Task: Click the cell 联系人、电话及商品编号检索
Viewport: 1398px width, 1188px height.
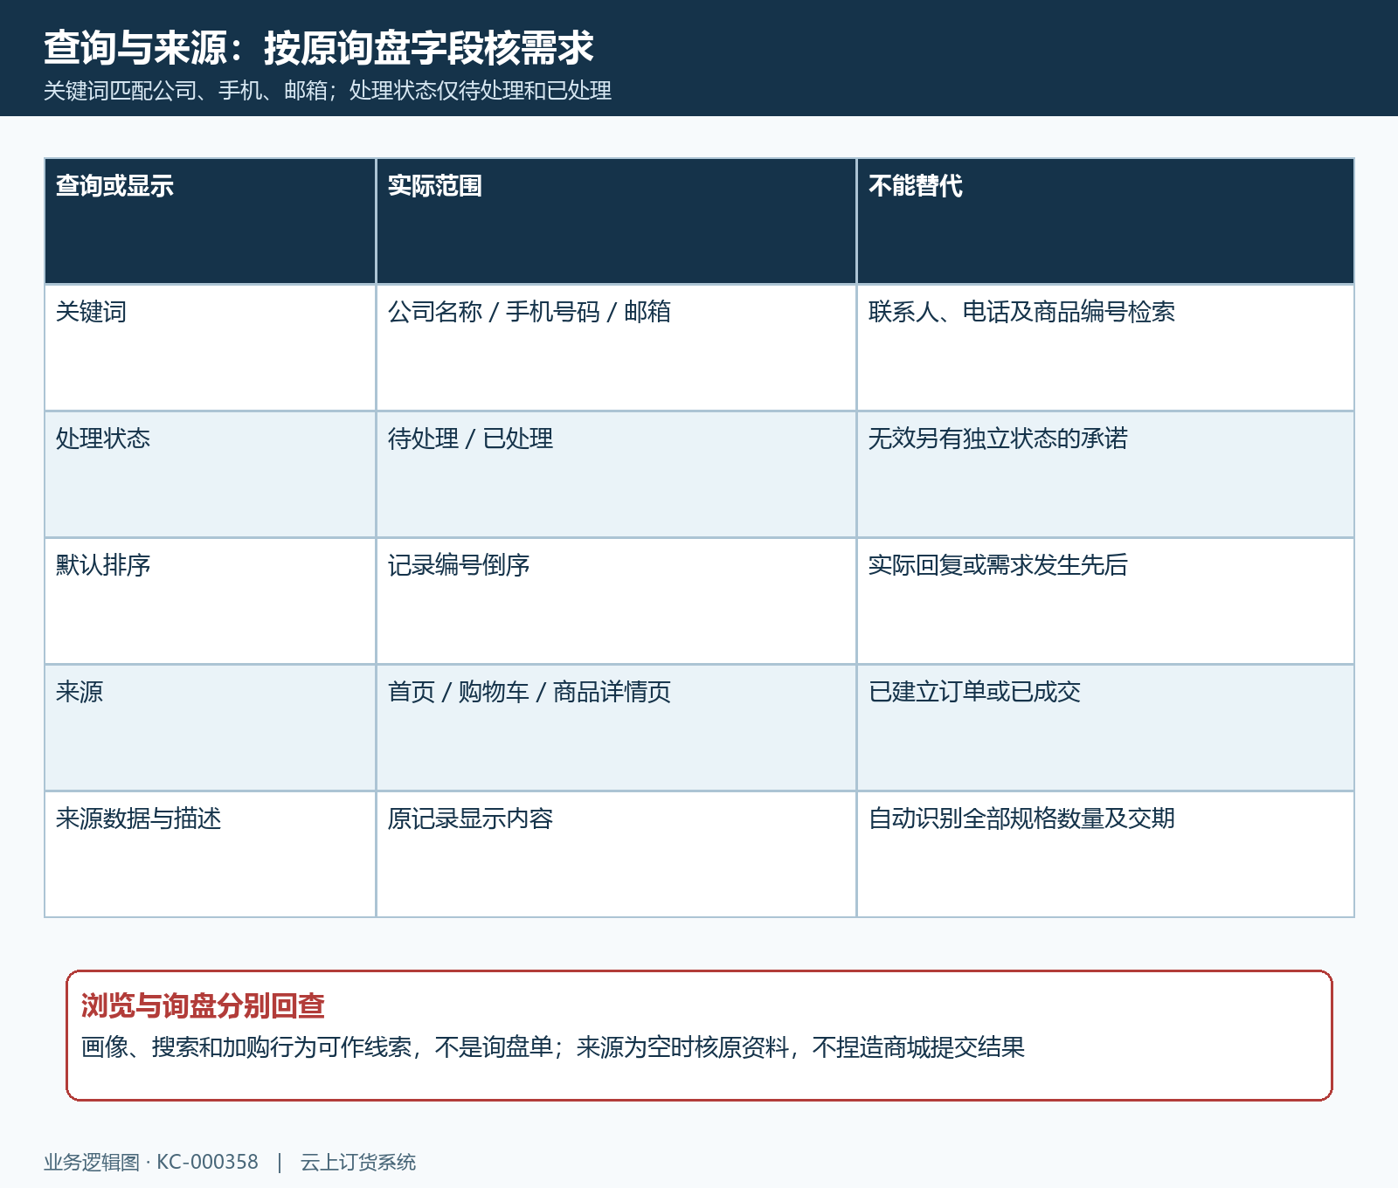Action: (1105, 348)
